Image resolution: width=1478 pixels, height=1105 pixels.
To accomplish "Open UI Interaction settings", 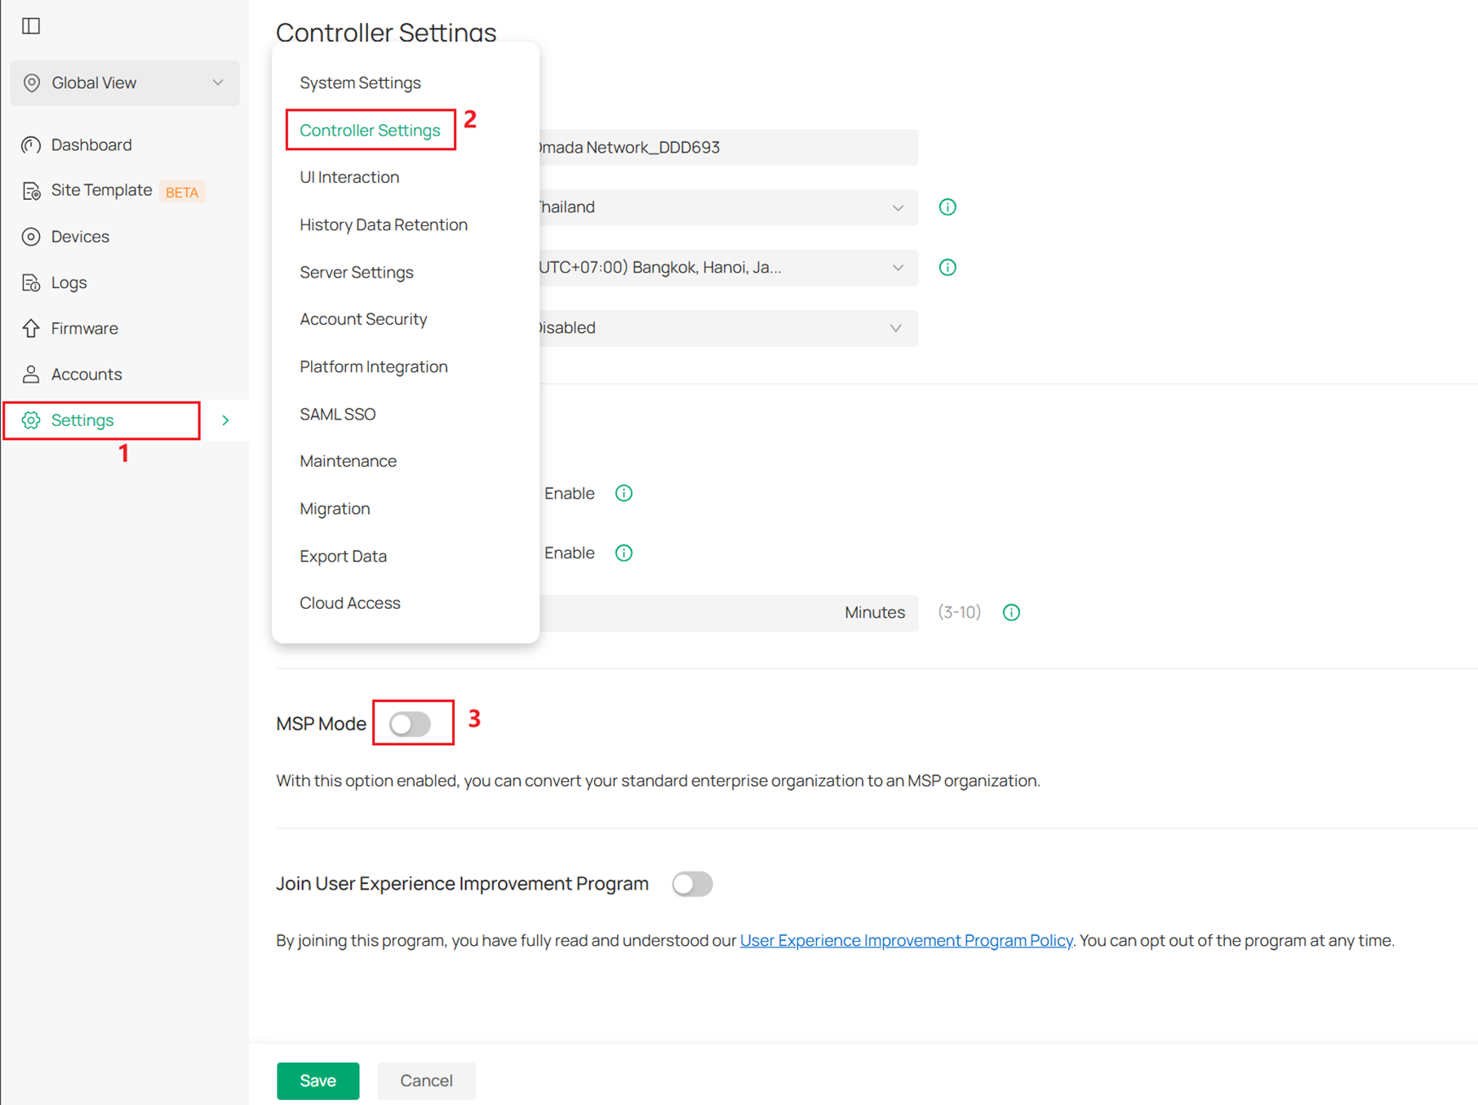I will [348, 176].
